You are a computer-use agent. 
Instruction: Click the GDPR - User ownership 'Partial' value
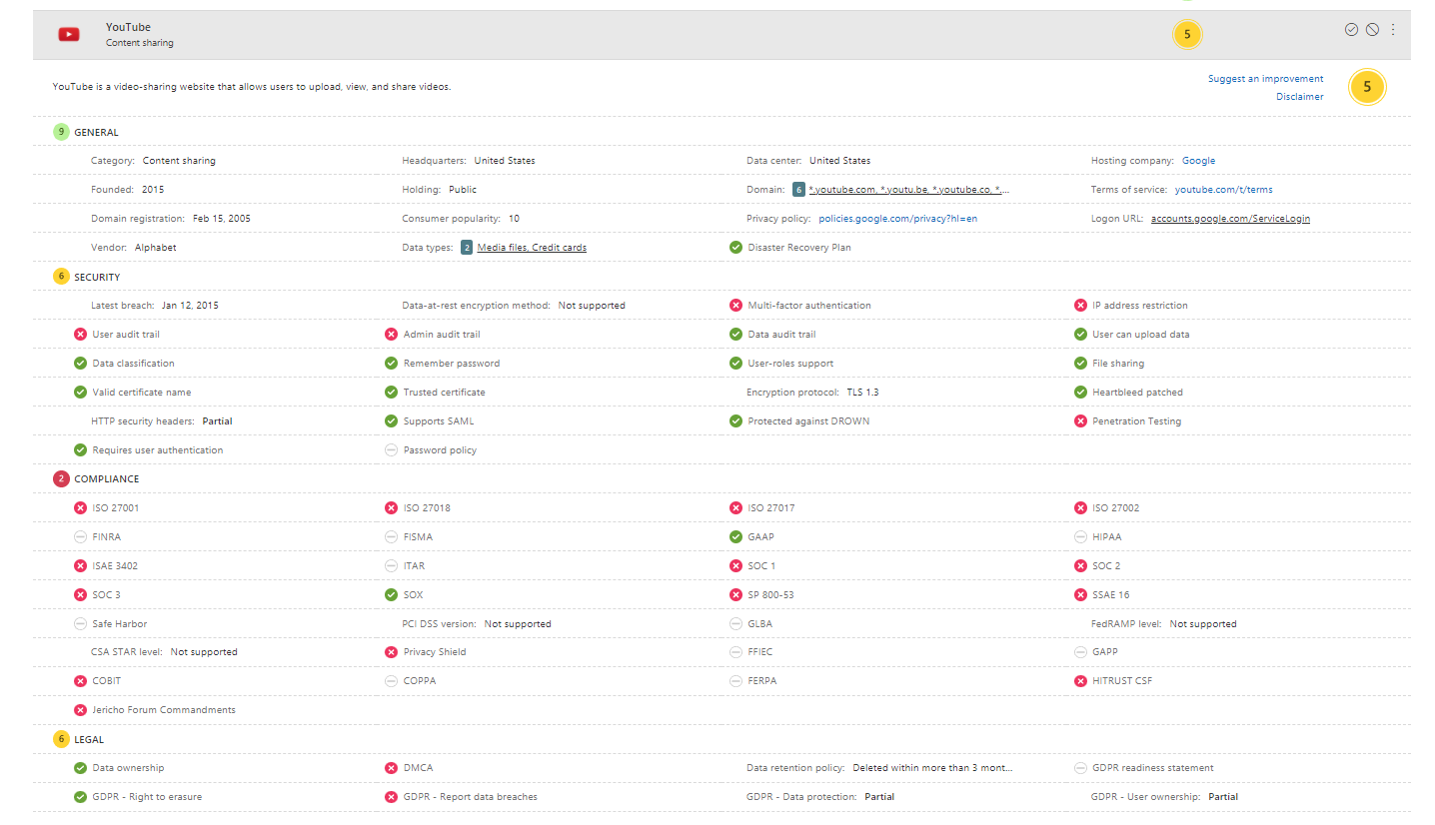click(x=1223, y=797)
